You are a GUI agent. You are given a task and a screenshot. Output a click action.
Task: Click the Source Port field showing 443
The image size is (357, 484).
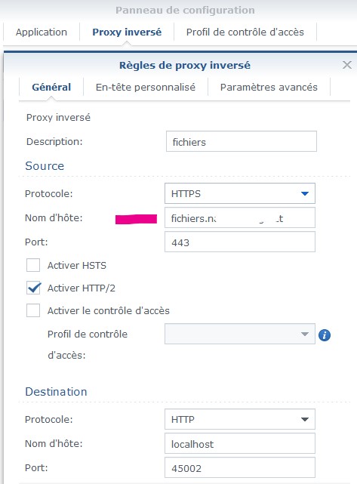coord(240,242)
